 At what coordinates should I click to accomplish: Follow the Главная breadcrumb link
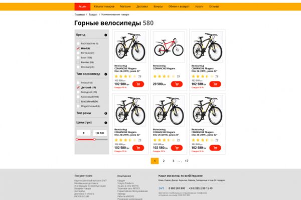(79, 14)
